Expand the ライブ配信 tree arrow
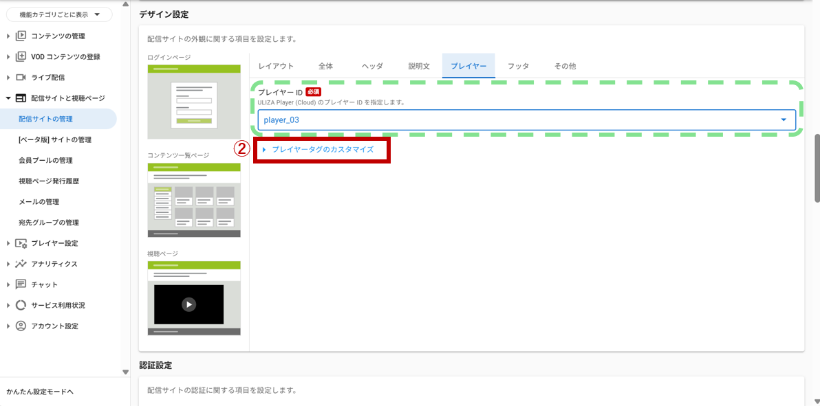 [x=8, y=78]
